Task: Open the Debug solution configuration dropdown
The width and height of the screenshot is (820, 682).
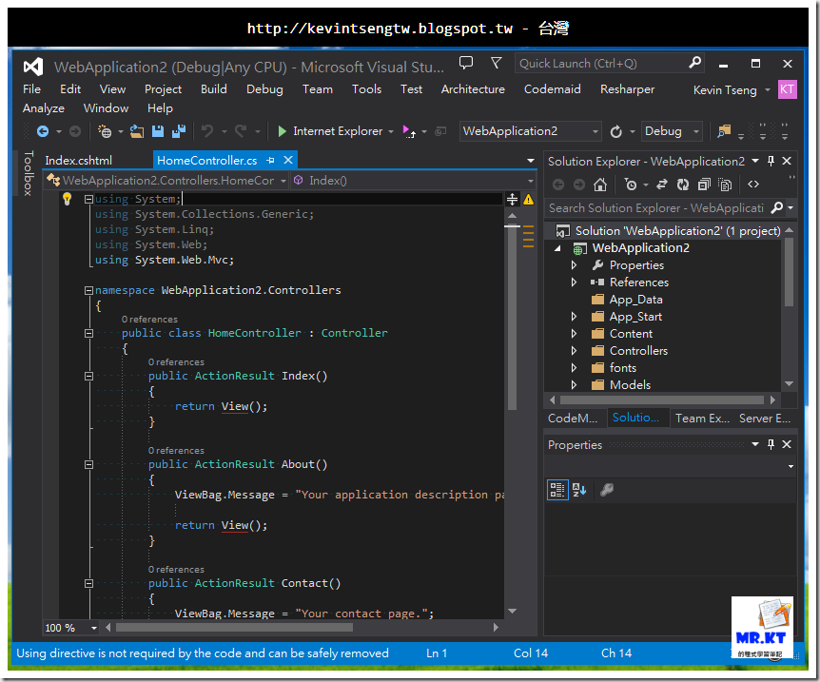Action: coord(672,131)
